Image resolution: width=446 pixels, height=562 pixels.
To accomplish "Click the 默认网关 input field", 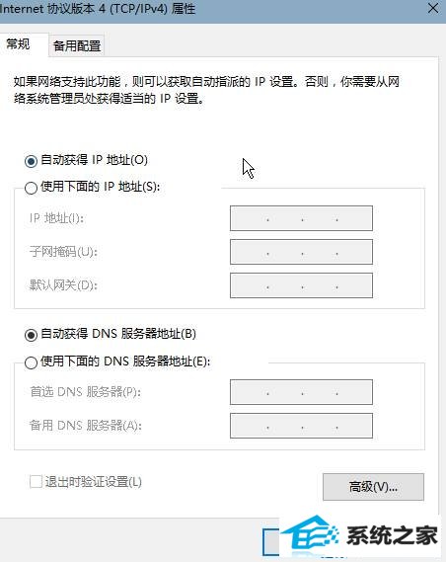I will [x=301, y=285].
